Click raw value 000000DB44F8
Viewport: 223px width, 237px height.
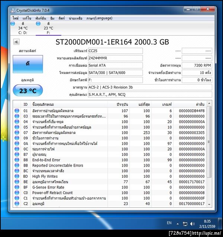tap(192, 111)
